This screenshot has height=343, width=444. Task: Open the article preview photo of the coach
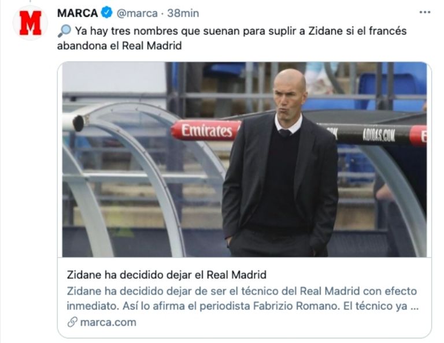pos(245,159)
